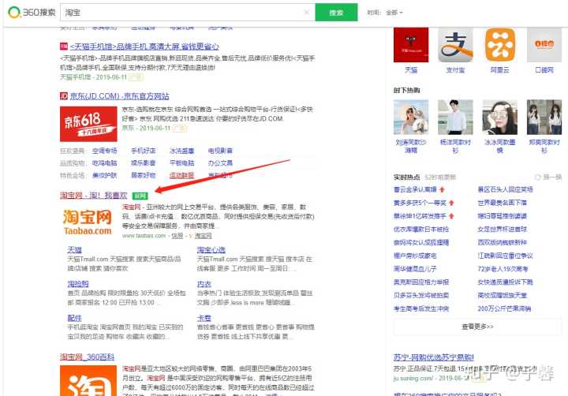The image size is (568, 396).
Task: Open the 口碑网 icon
Action: 544,47
